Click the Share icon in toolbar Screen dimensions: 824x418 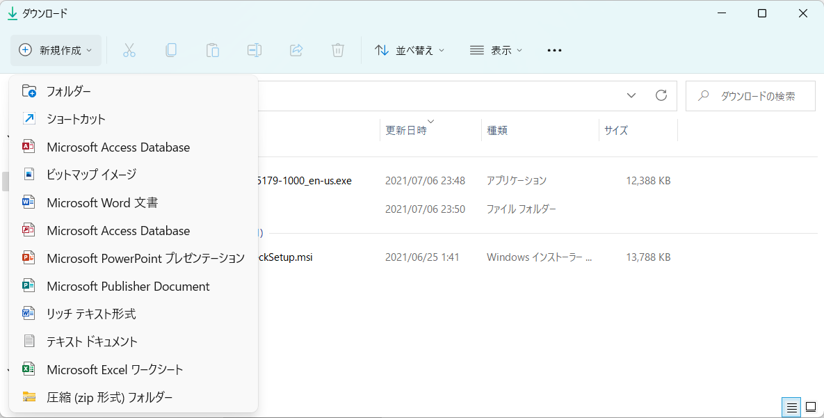(x=296, y=51)
